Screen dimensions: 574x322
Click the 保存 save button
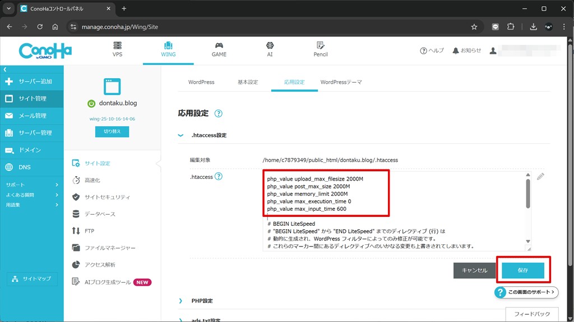click(x=523, y=271)
